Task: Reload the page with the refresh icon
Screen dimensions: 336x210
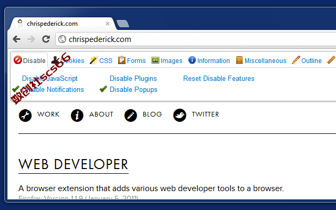Action: pos(46,39)
